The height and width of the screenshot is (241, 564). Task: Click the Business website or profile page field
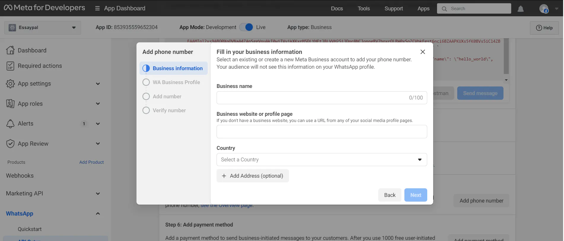pyautogui.click(x=322, y=132)
